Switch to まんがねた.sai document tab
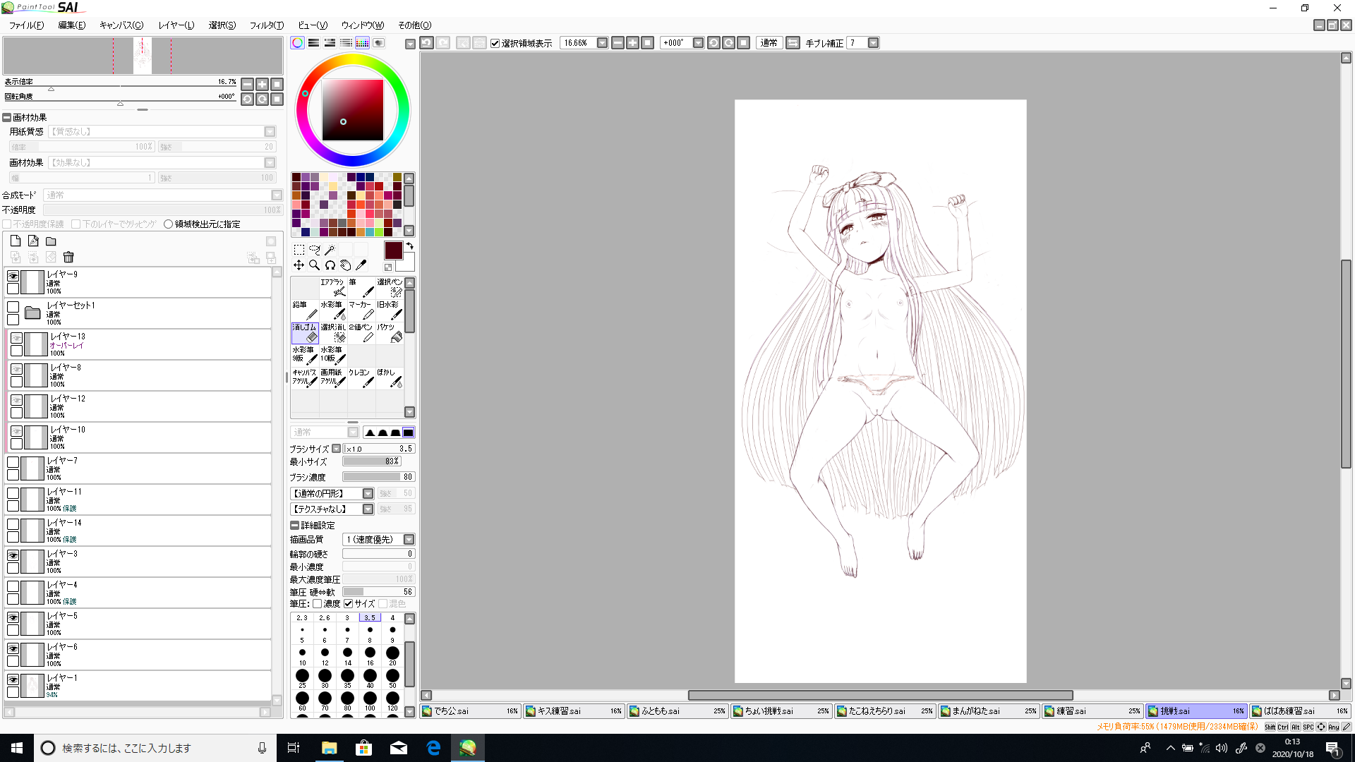 [x=989, y=711]
